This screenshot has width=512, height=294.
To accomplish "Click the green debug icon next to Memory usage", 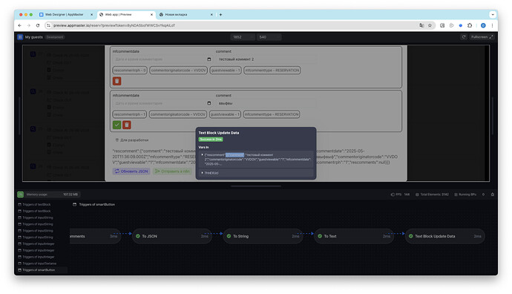I will (x=20, y=195).
